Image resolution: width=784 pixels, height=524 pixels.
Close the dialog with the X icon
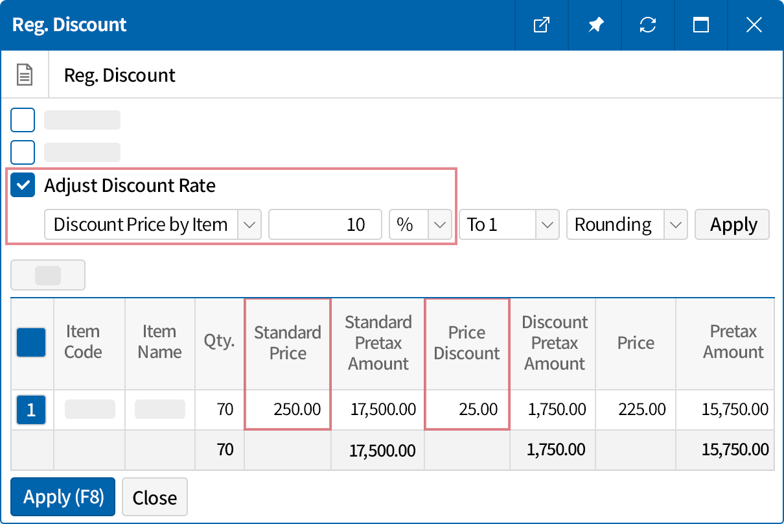pyautogui.click(x=754, y=25)
